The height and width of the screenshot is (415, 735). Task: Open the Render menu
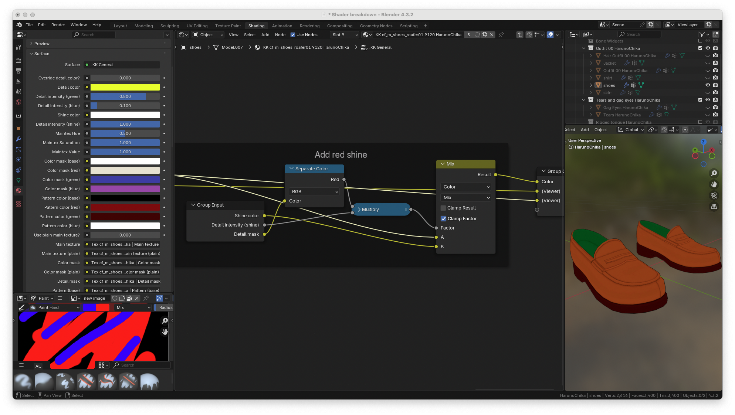pyautogui.click(x=58, y=25)
